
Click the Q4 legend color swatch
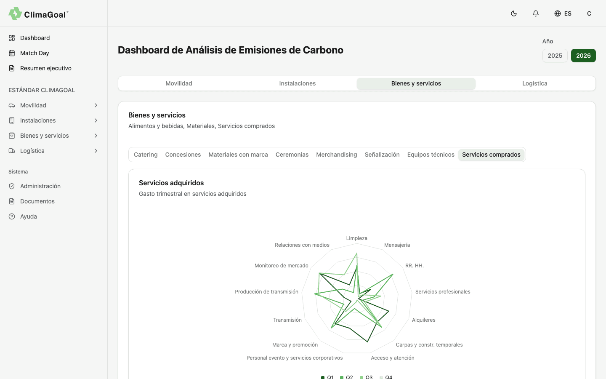coord(381,377)
